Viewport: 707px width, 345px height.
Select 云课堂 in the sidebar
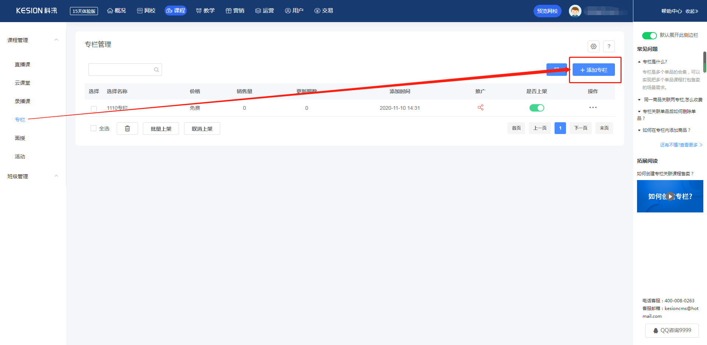click(22, 83)
